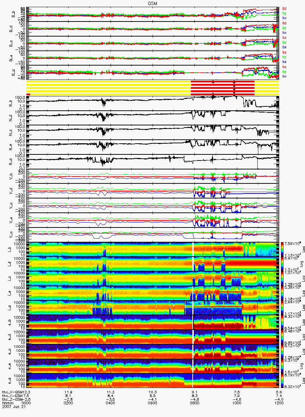Click the thc_Z-GSM row label
The image size is (305, 417).
coord(13,399)
